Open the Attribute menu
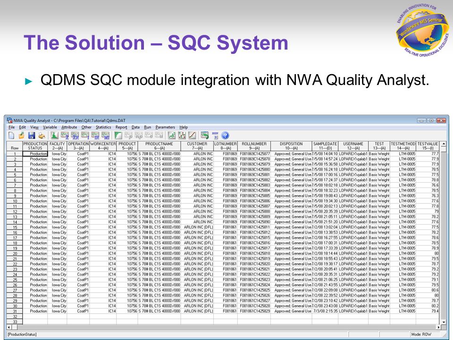Screen dimensions: 453x340 [x=69, y=127]
